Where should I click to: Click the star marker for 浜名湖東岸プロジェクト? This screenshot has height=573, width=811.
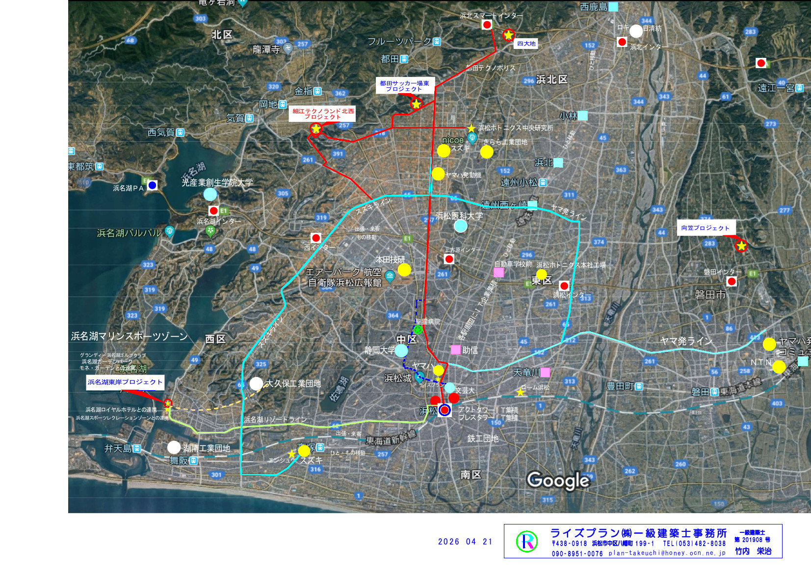pyautogui.click(x=168, y=403)
